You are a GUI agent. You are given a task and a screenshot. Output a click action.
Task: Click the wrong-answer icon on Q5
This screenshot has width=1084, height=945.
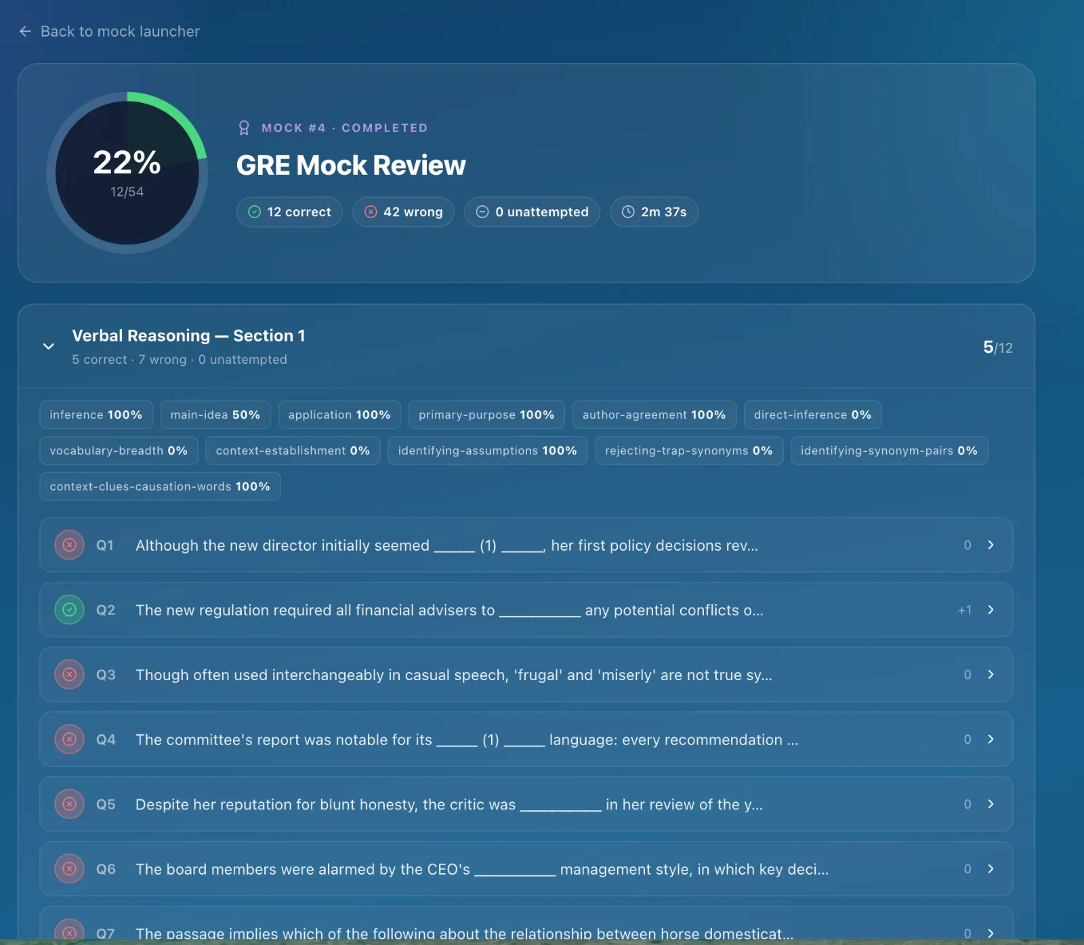click(x=69, y=804)
